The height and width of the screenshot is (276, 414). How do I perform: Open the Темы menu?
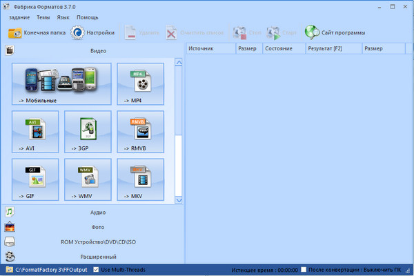coord(43,17)
